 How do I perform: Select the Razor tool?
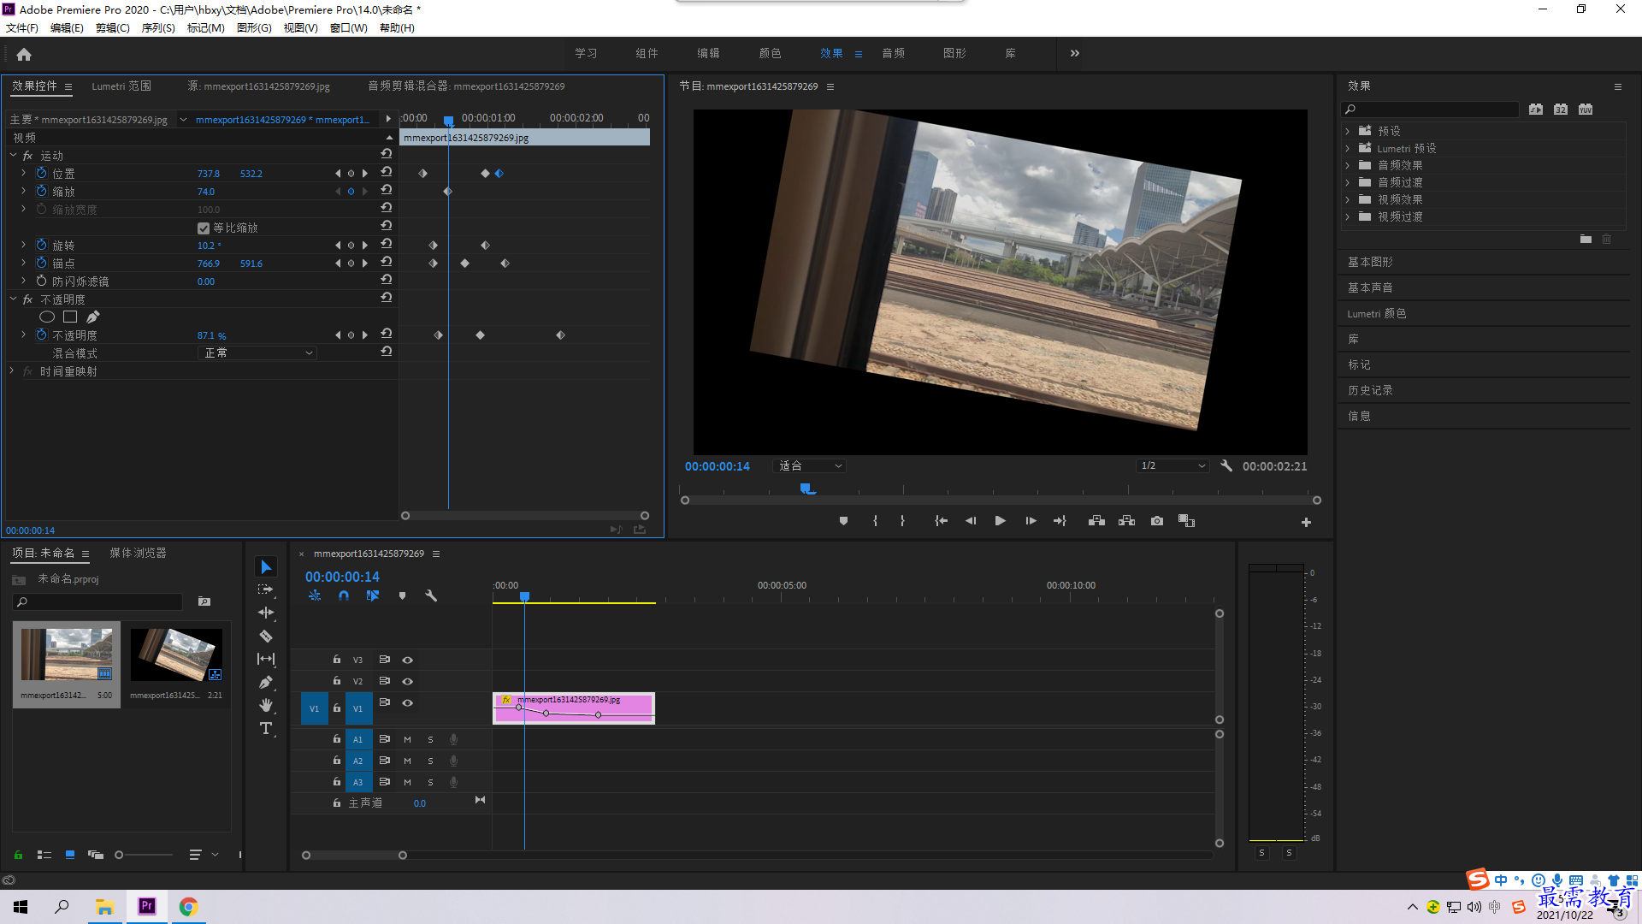tap(266, 636)
